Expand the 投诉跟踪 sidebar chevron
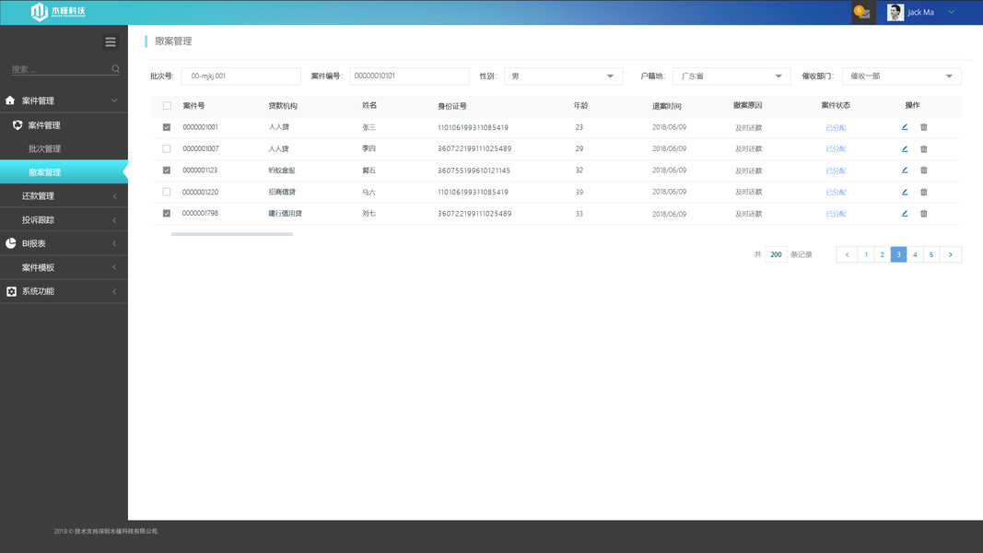Viewport: 983px width, 553px height. pyautogui.click(x=115, y=220)
